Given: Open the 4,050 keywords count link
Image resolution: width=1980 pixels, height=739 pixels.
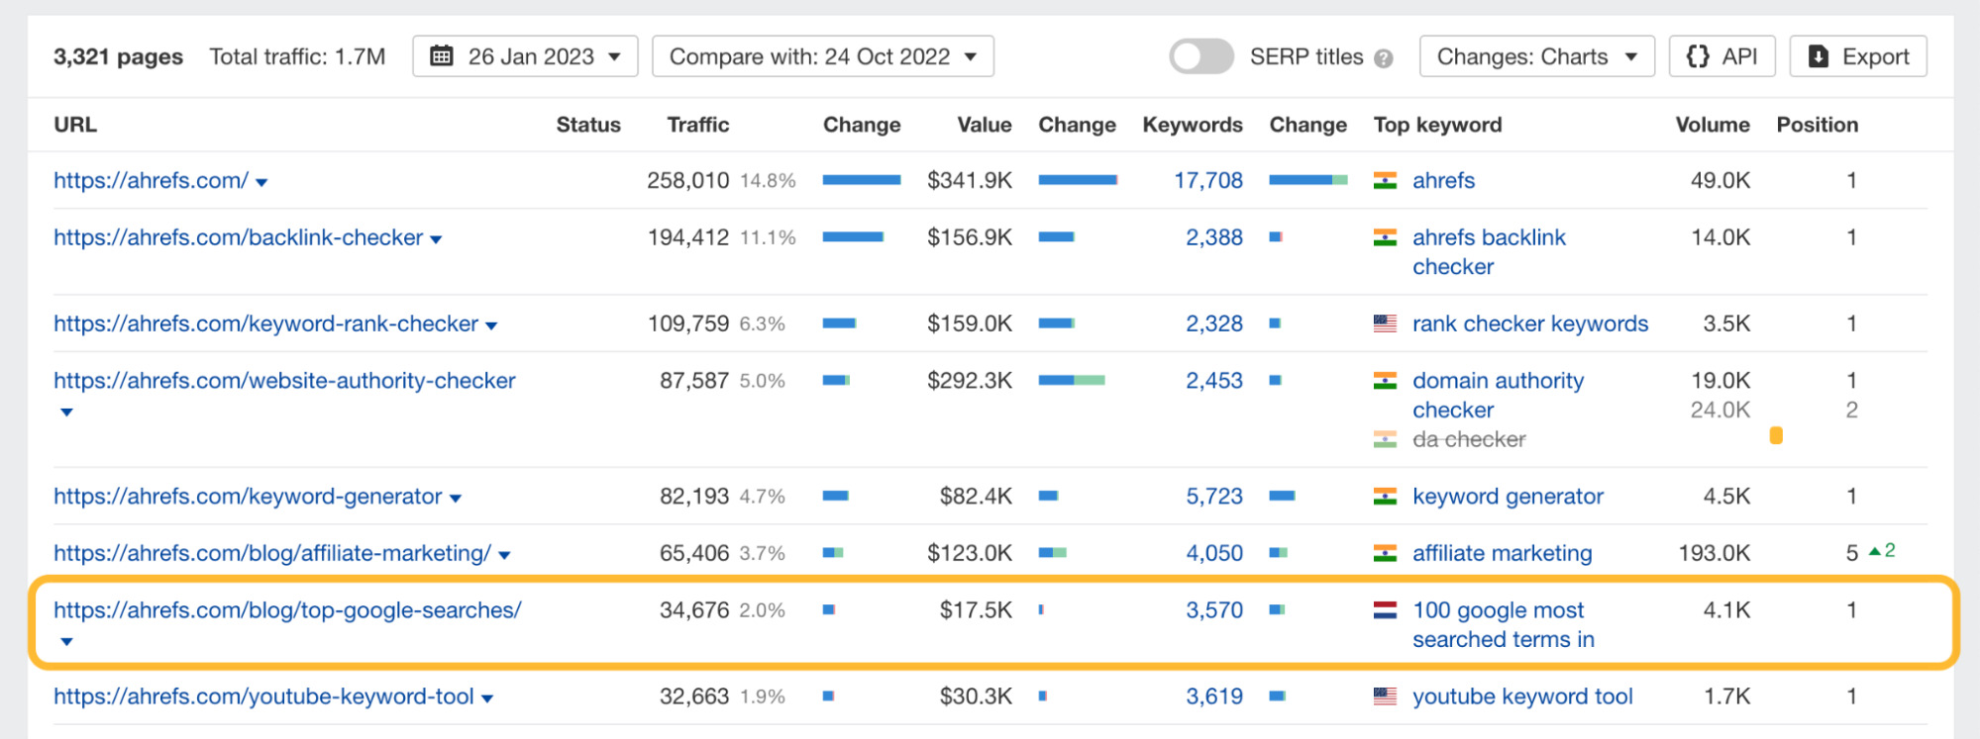Looking at the screenshot, I should (x=1214, y=553).
